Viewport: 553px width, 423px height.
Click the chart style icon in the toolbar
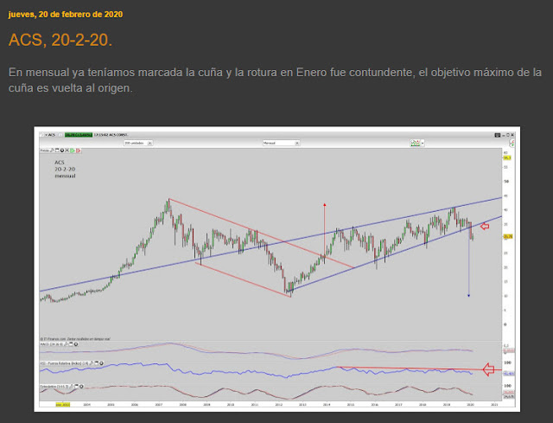(415, 143)
